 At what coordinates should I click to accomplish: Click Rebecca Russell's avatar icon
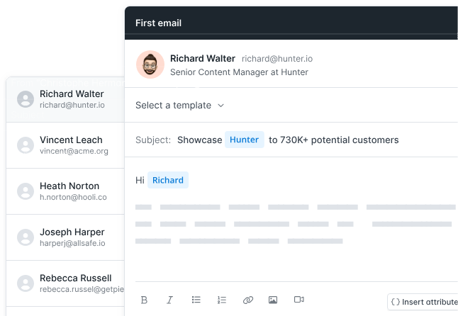tap(26, 283)
